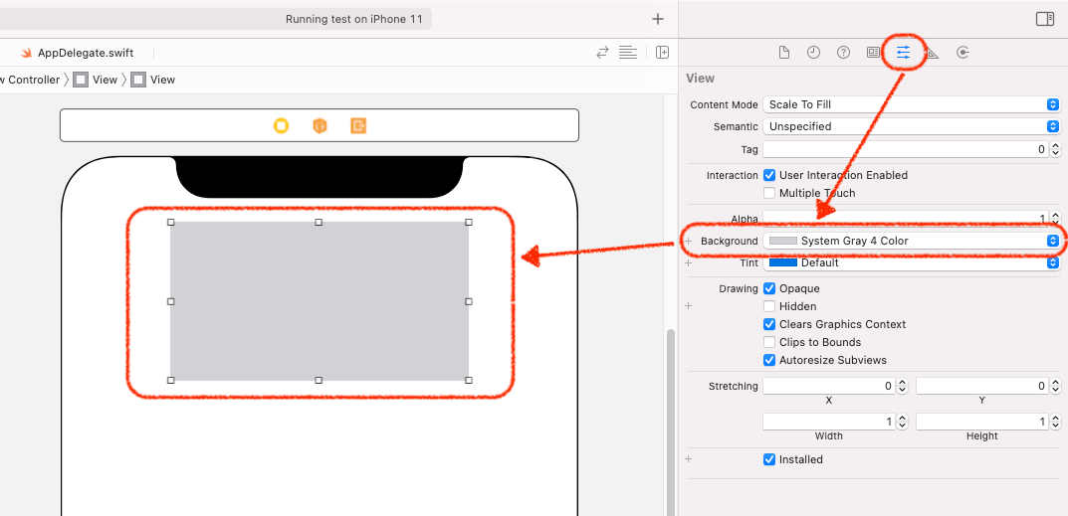Add editor on right

pyautogui.click(x=662, y=53)
